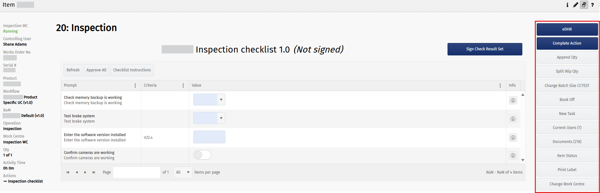
Task: Open the items per page dropdown
Action: click(183, 172)
